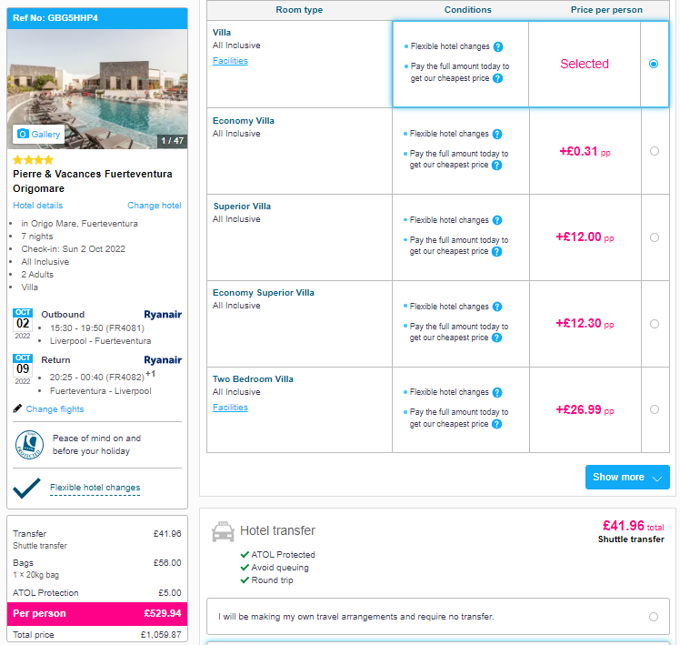Click the pencil icon beside Change flights

[17, 408]
